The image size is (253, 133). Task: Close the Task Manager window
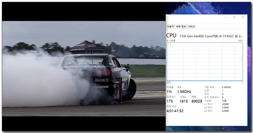[x=243, y=17]
